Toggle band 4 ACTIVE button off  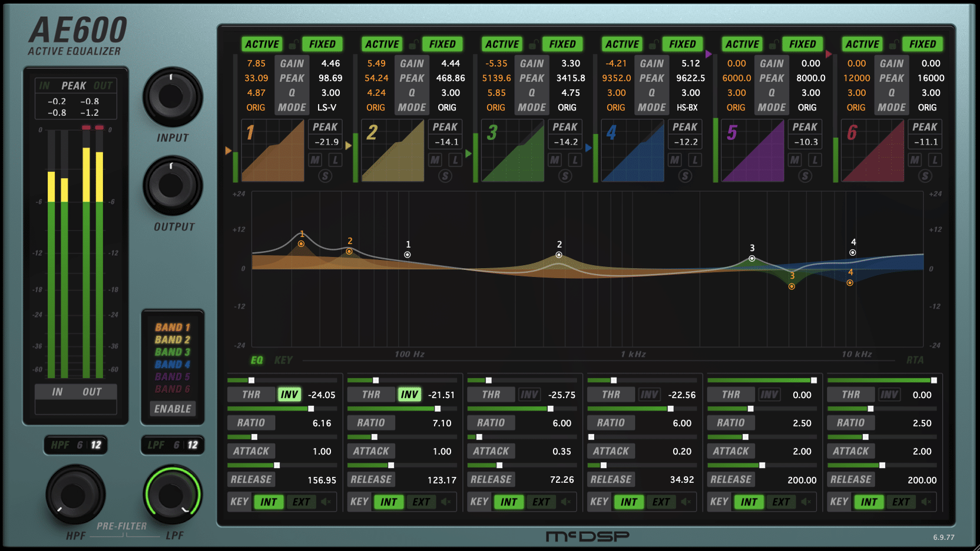pyautogui.click(x=622, y=44)
